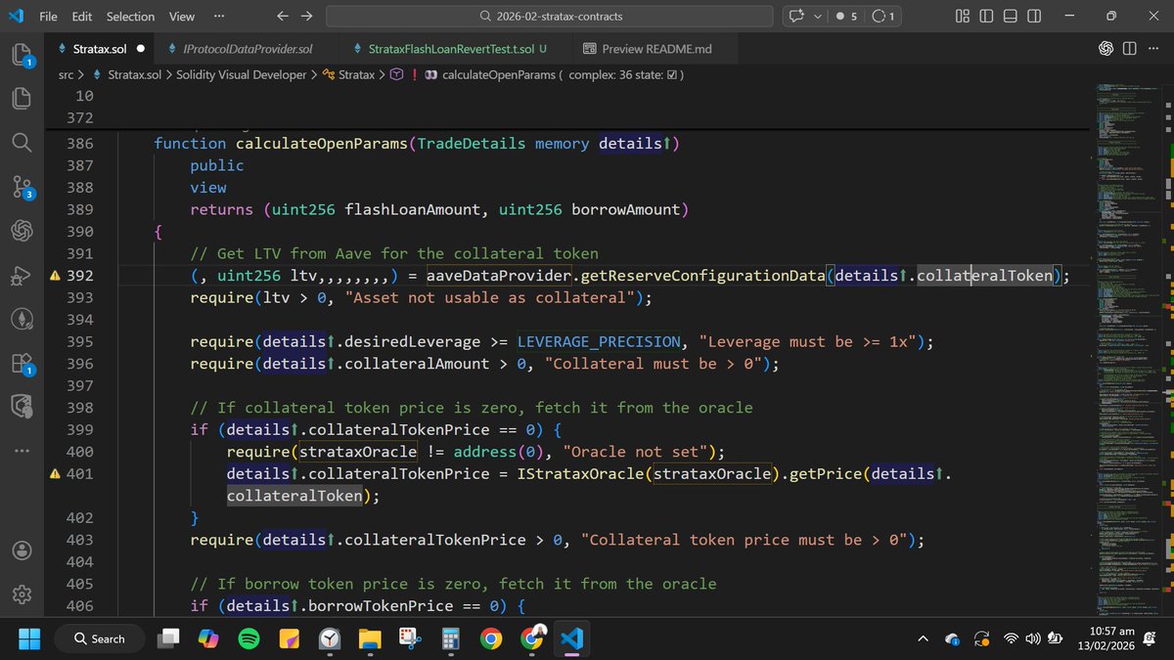Image resolution: width=1174 pixels, height=660 pixels.
Task: Open Spotify from the taskbar
Action: tap(249, 638)
